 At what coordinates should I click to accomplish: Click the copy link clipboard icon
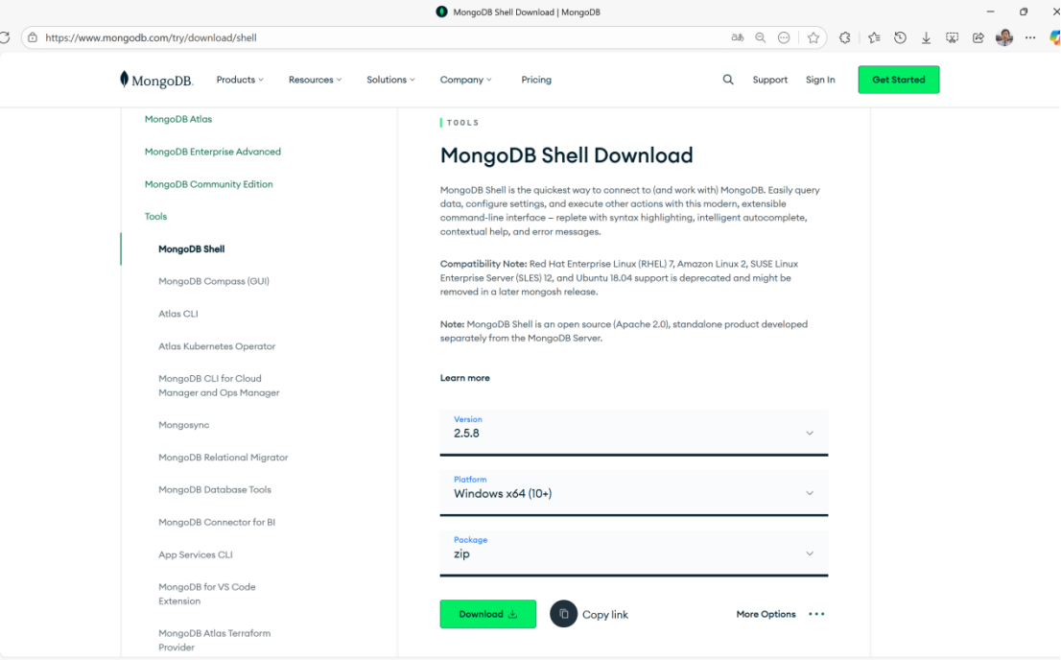pyautogui.click(x=564, y=614)
